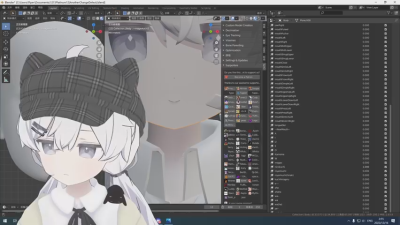Select the Measure tool in left viewport
400x225 pixels.
6,80
